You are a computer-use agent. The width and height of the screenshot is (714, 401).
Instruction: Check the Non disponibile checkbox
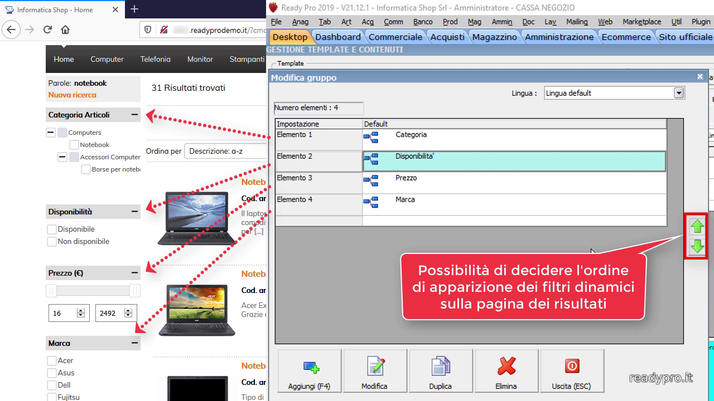coord(52,242)
